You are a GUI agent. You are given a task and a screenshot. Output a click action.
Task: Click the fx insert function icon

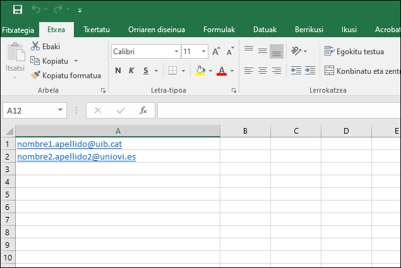click(x=143, y=110)
